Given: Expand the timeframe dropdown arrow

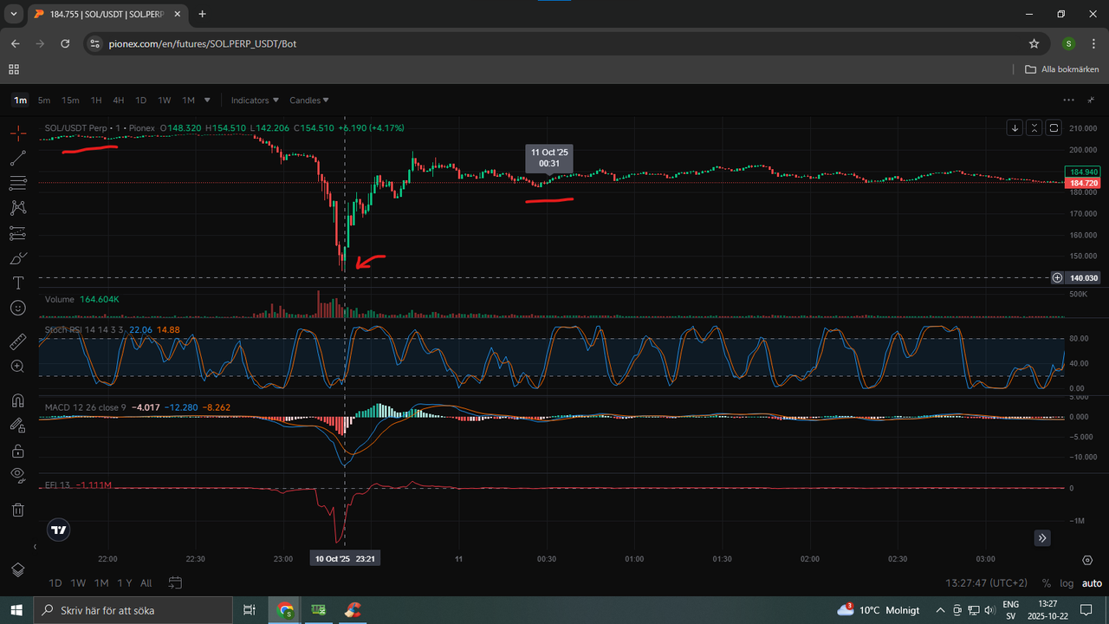Looking at the screenshot, I should (x=208, y=101).
